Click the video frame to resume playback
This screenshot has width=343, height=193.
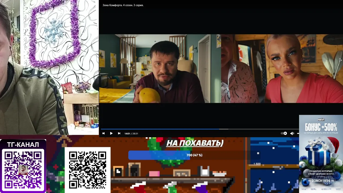[221, 68]
